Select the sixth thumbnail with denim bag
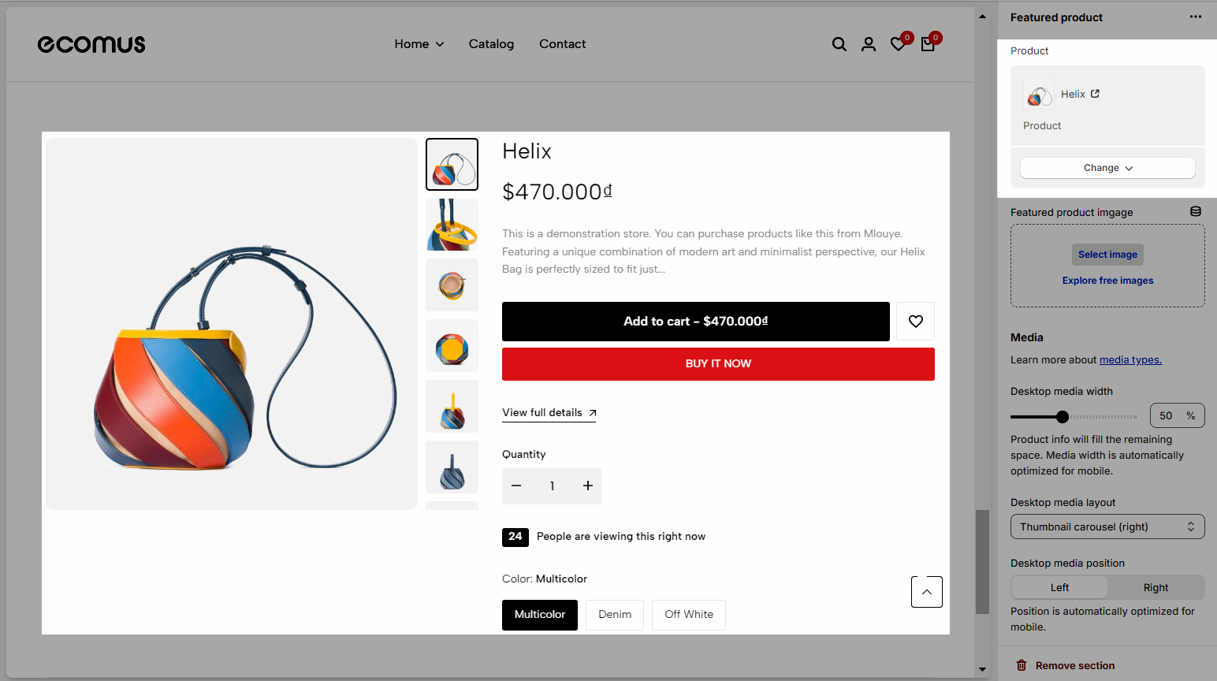The width and height of the screenshot is (1217, 681). click(x=452, y=467)
